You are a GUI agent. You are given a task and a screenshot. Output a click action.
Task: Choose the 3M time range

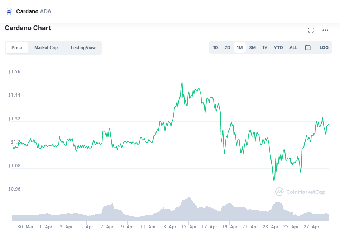[252, 47]
